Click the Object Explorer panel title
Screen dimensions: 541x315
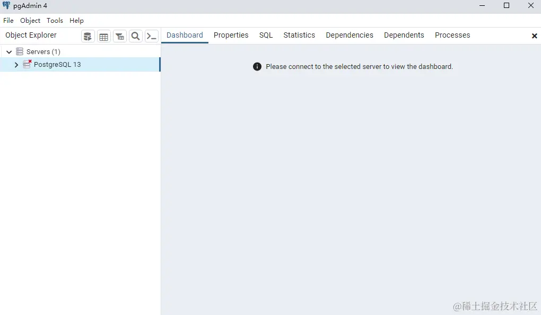click(x=31, y=35)
